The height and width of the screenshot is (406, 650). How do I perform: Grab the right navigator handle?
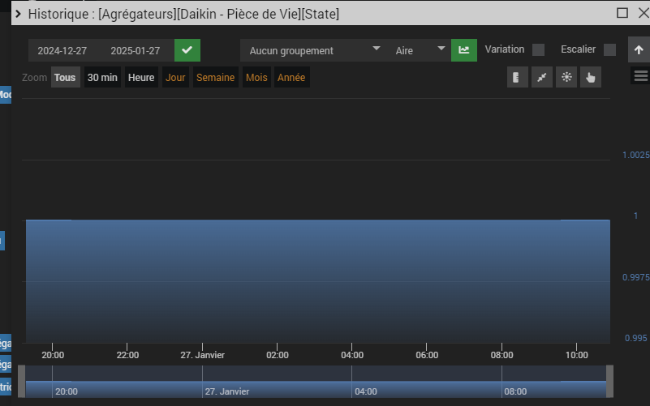[x=609, y=381]
